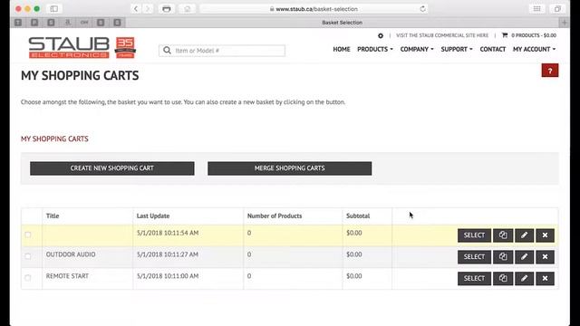Delete the OUTDOOR AUDIO cart
This screenshot has height=326, width=580.
545,256
